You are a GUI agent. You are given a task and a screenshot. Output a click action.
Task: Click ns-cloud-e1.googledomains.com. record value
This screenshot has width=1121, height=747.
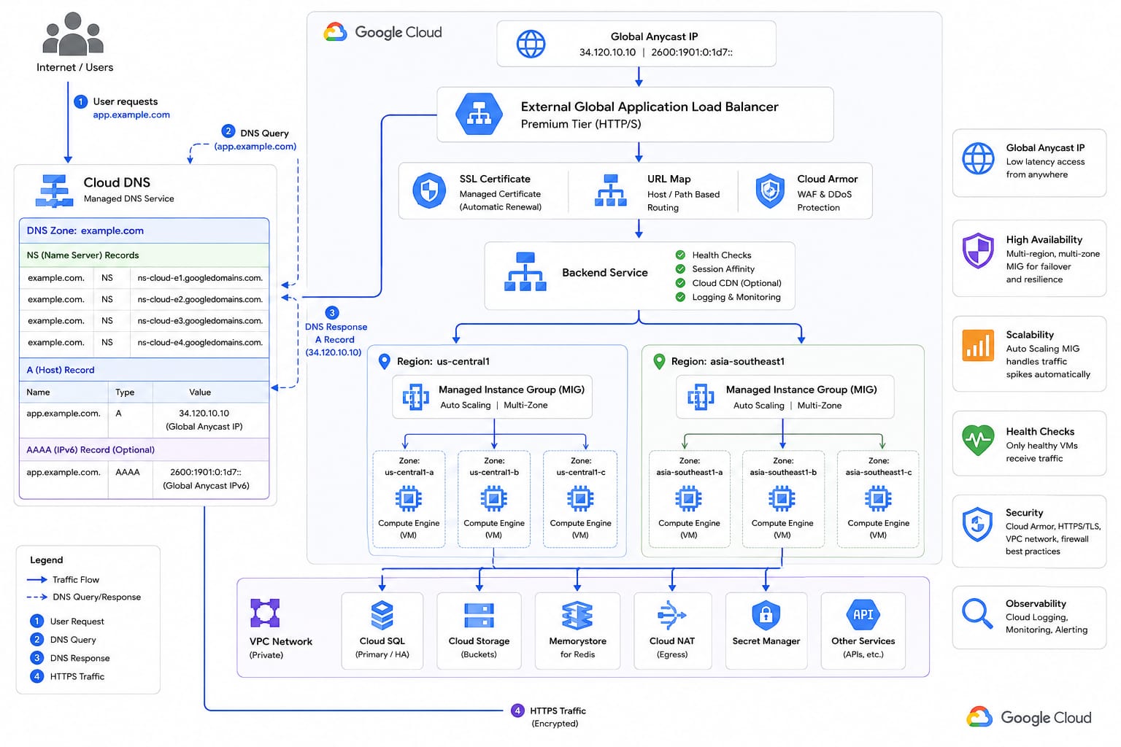[200, 278]
